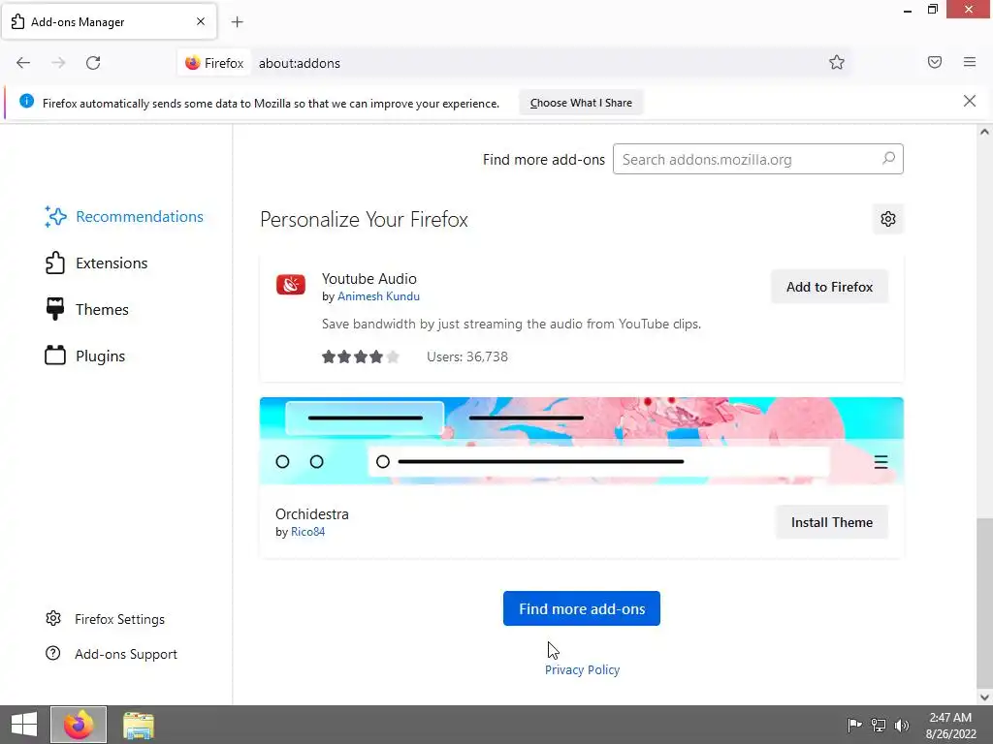This screenshot has width=993, height=744.
Task: Select the Add-ons Manager browser tab
Action: click(x=109, y=22)
